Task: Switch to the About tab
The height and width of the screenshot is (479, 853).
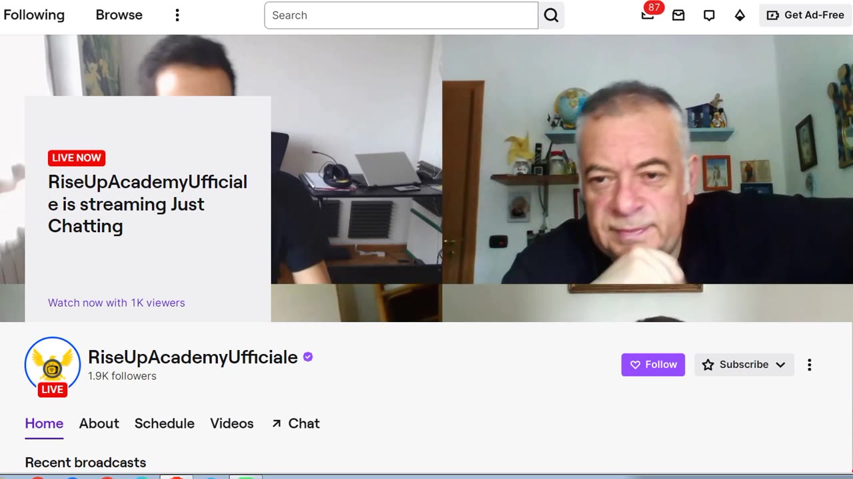Action: pyautogui.click(x=99, y=424)
